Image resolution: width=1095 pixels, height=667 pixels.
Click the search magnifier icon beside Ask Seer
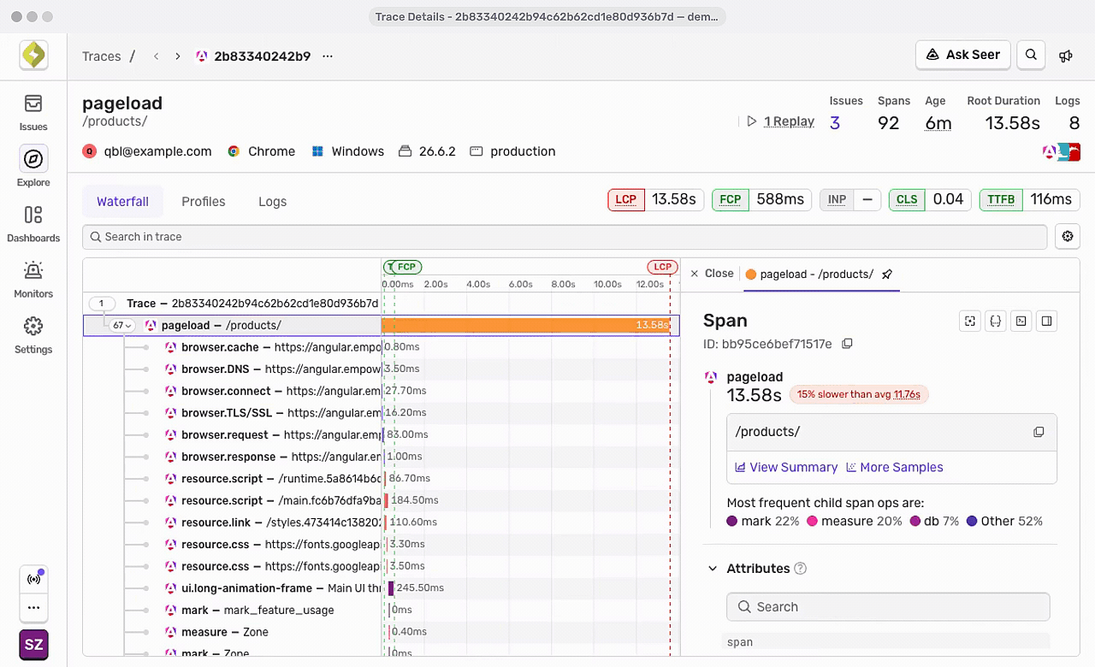point(1032,55)
